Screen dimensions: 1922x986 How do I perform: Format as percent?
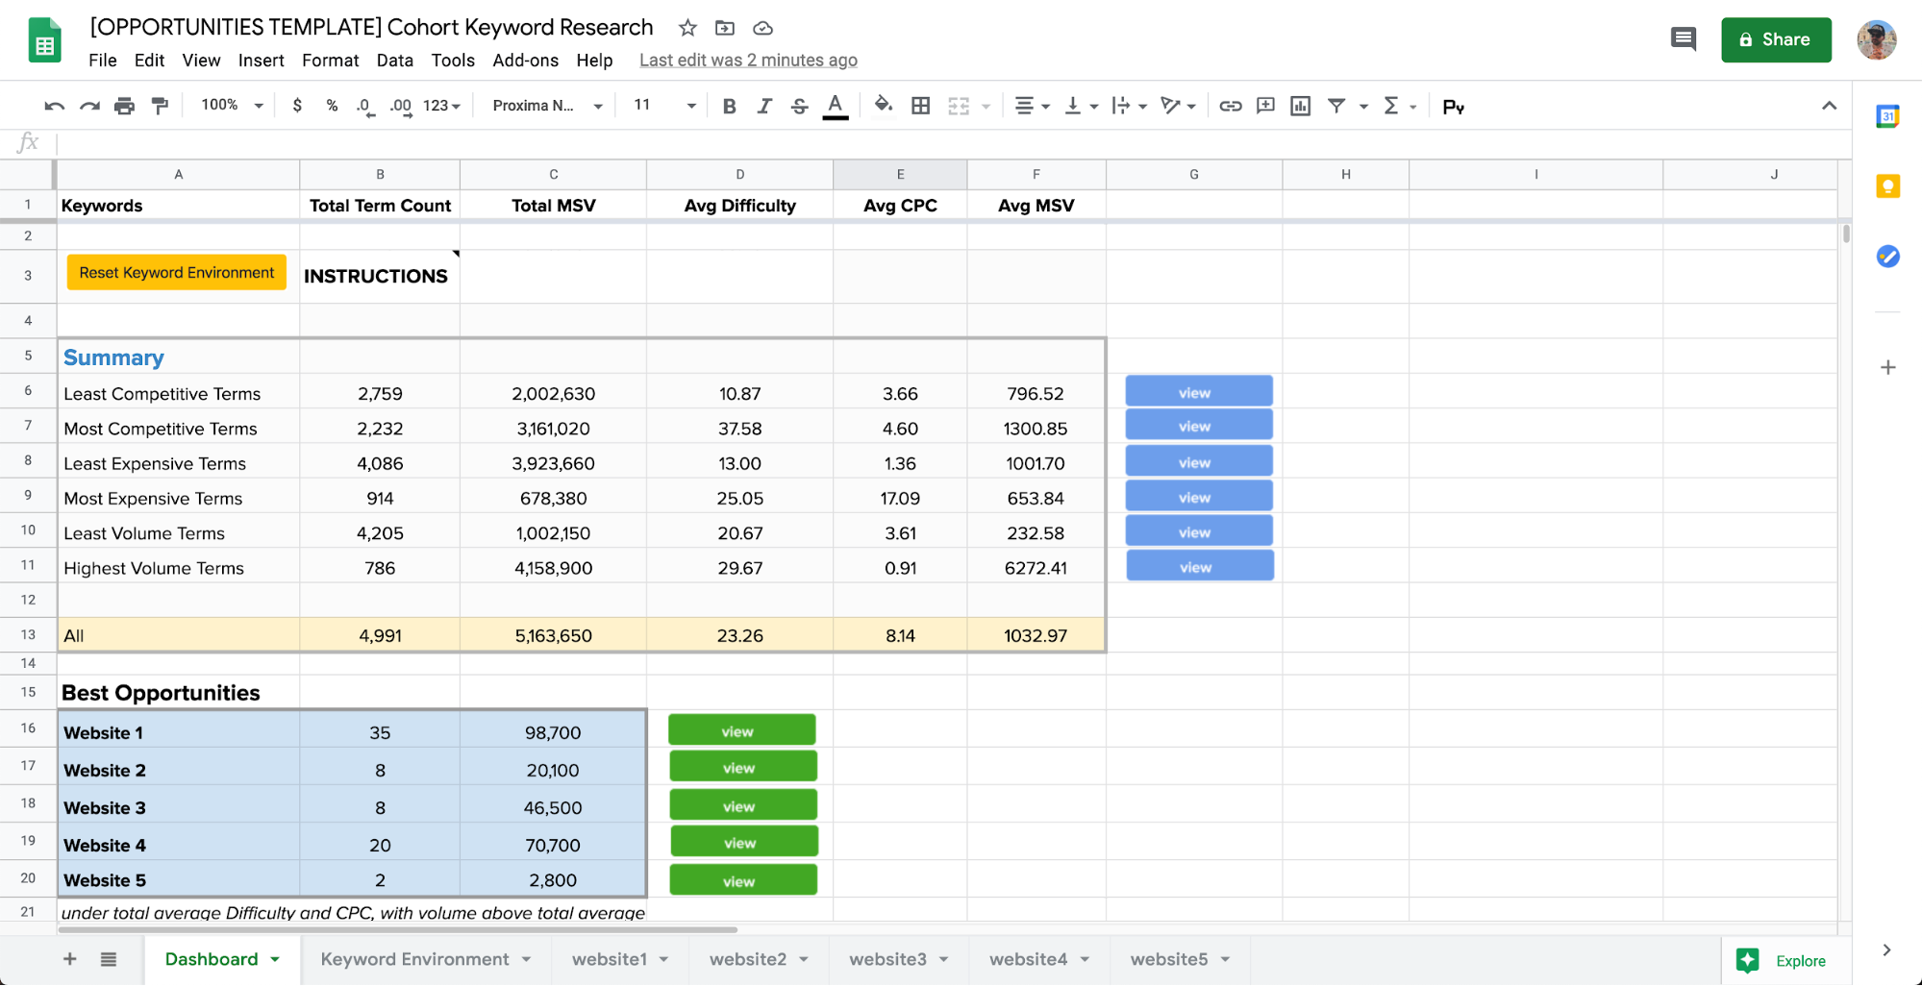pos(332,106)
